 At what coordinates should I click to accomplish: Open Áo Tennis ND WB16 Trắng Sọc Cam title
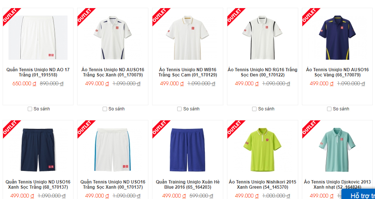click(188, 72)
